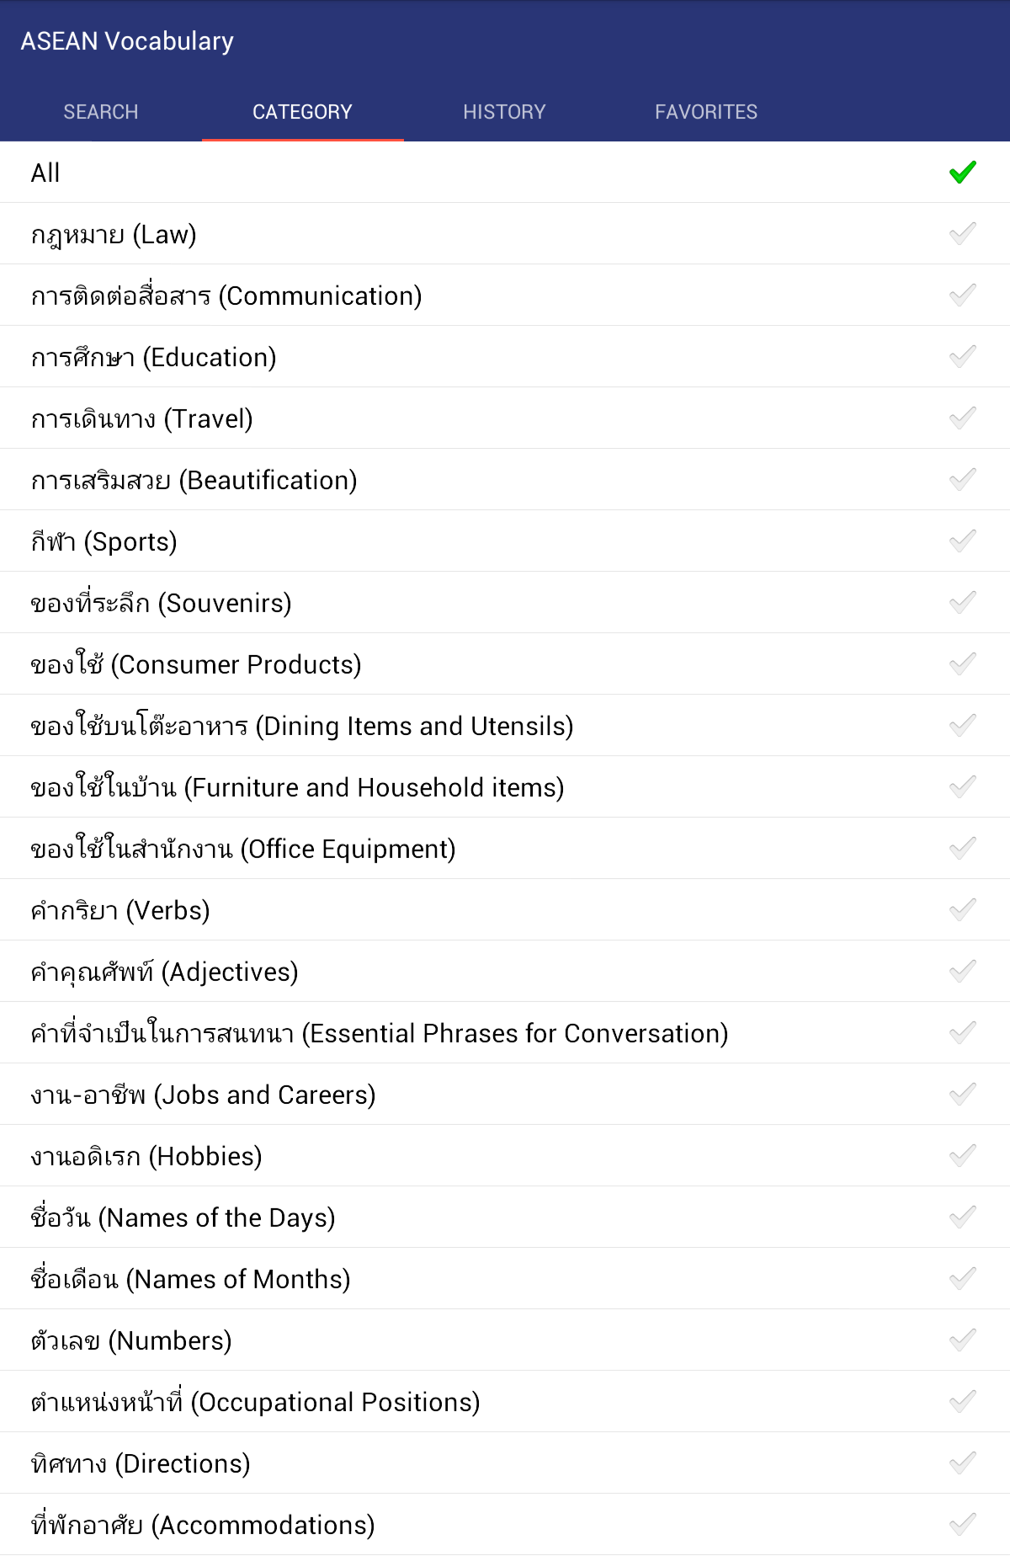This screenshot has width=1010, height=1556.
Task: Click the checkmark icon for Education
Action: point(962,357)
